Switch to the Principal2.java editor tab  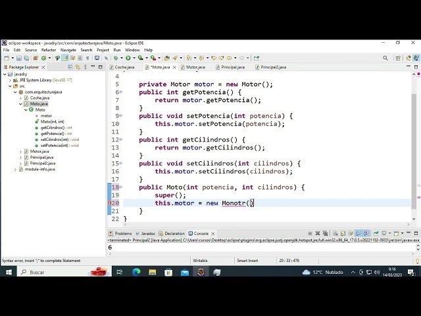tap(273, 67)
